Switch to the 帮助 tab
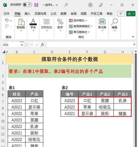Screen dimensions: 138x147 pos(110,14)
